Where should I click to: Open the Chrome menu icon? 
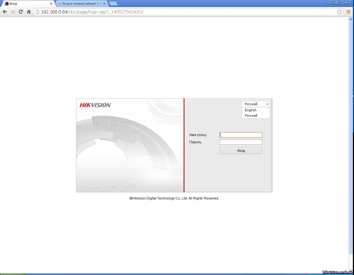click(348, 12)
